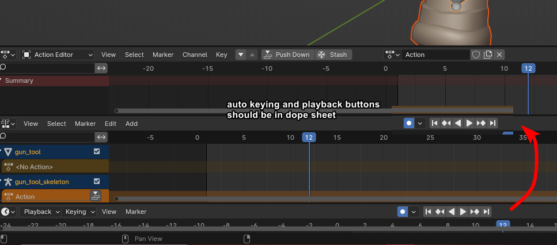Click the Timeline's frame 12 playhead
This screenshot has height=245, width=557.
tap(503, 224)
